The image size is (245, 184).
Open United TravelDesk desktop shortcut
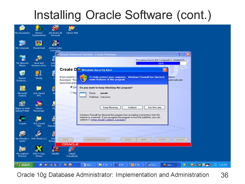tap(72, 152)
